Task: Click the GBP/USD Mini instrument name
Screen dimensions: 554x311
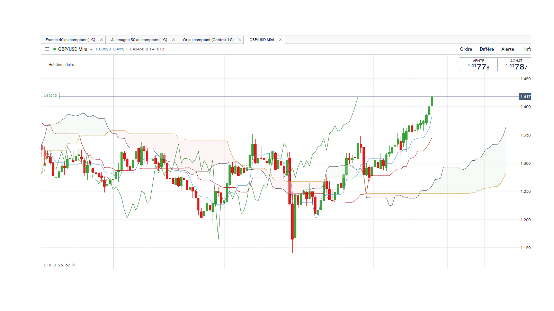Action: point(73,49)
